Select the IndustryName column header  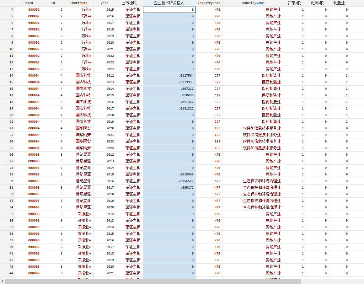click(253, 3)
